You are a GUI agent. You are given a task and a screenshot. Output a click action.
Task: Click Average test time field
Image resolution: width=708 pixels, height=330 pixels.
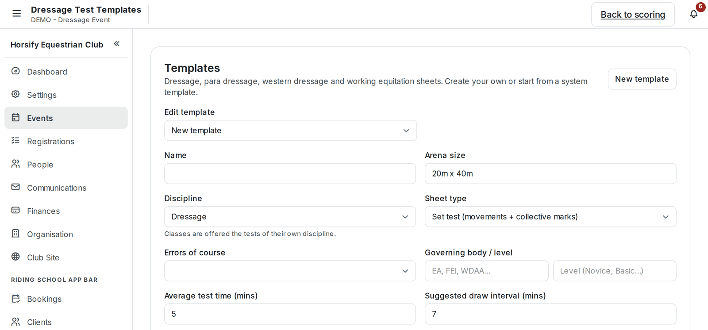(x=290, y=314)
